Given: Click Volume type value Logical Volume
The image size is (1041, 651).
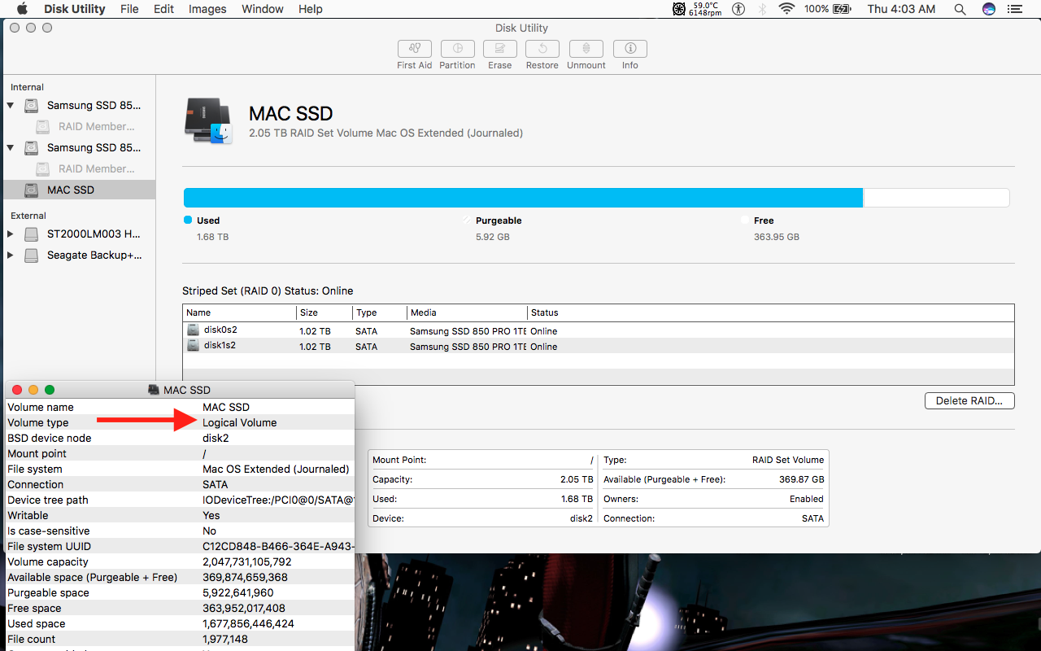Looking at the screenshot, I should [x=240, y=422].
